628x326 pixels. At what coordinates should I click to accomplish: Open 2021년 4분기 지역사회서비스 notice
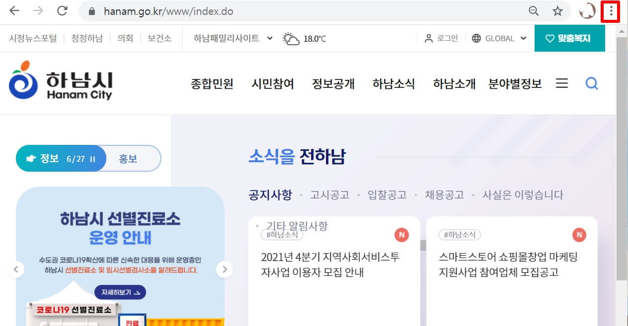[x=330, y=264]
